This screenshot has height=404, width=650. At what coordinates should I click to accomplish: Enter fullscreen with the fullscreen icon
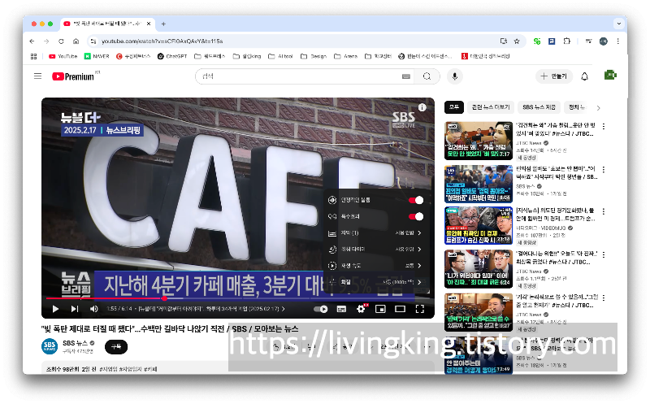tap(419, 309)
